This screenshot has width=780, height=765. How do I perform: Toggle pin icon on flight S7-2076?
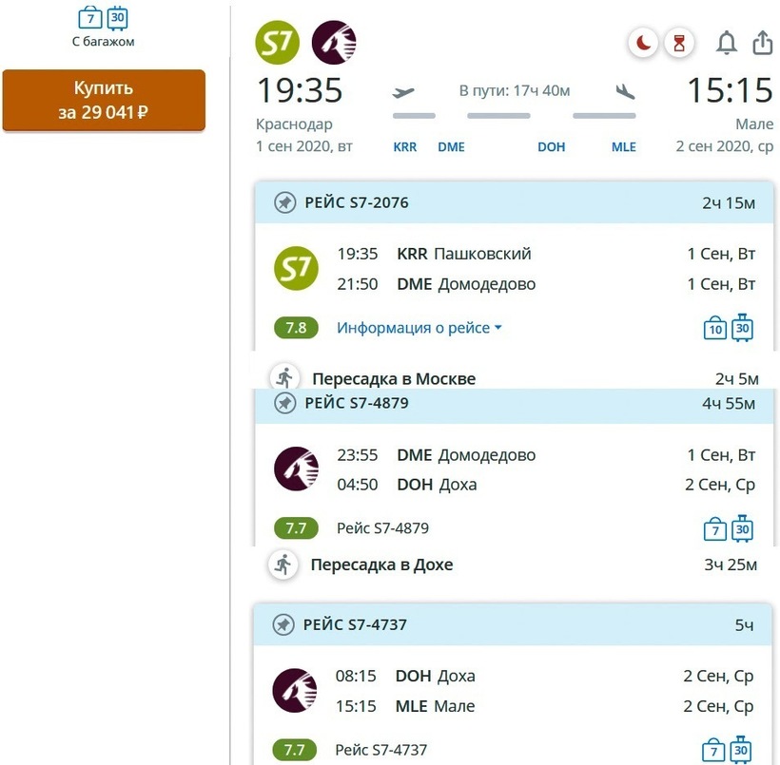(x=284, y=202)
